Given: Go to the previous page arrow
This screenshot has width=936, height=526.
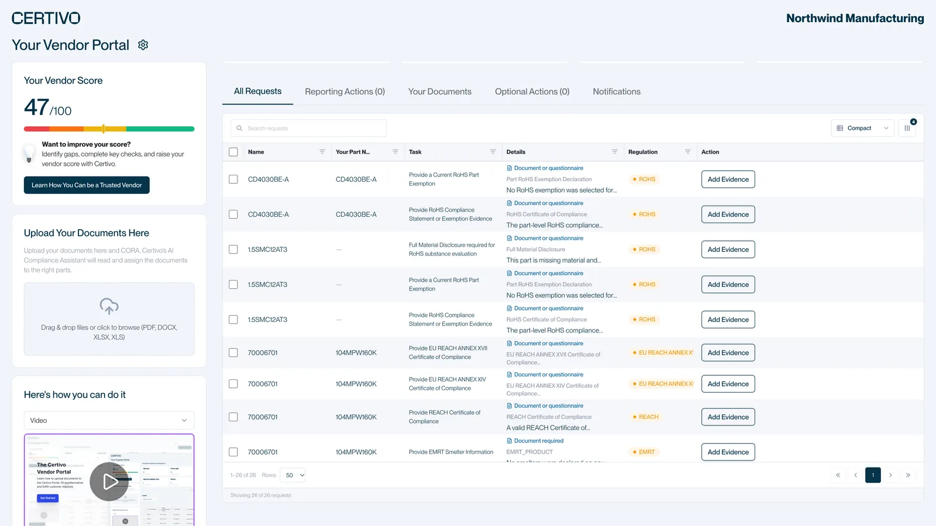Looking at the screenshot, I should [x=855, y=475].
